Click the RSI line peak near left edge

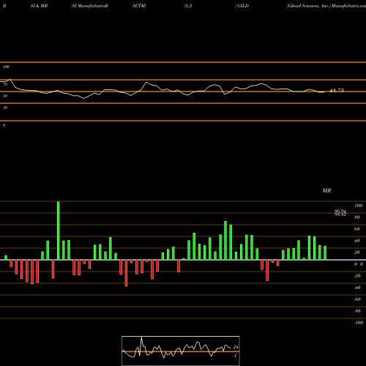pos(10,80)
